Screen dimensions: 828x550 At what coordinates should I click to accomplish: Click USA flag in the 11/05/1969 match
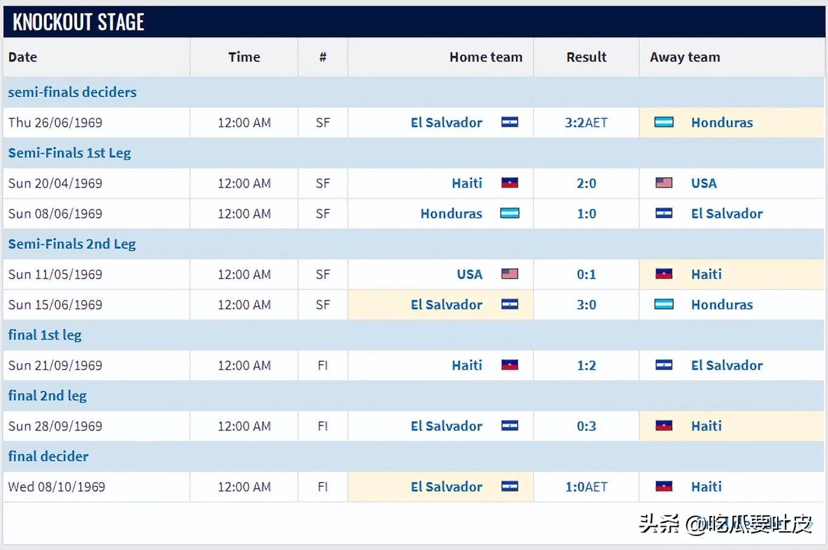(x=509, y=274)
